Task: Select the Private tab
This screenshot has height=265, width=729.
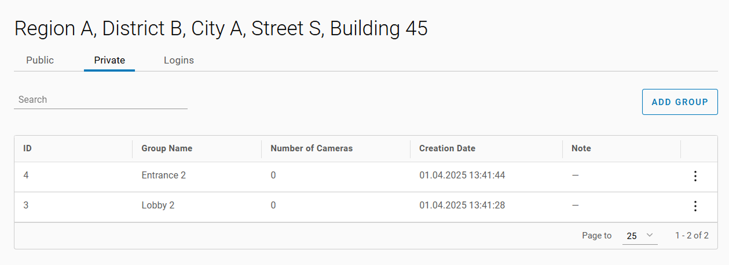Action: click(109, 60)
